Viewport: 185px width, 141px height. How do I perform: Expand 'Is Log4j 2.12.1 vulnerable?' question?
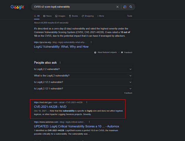[83, 89]
